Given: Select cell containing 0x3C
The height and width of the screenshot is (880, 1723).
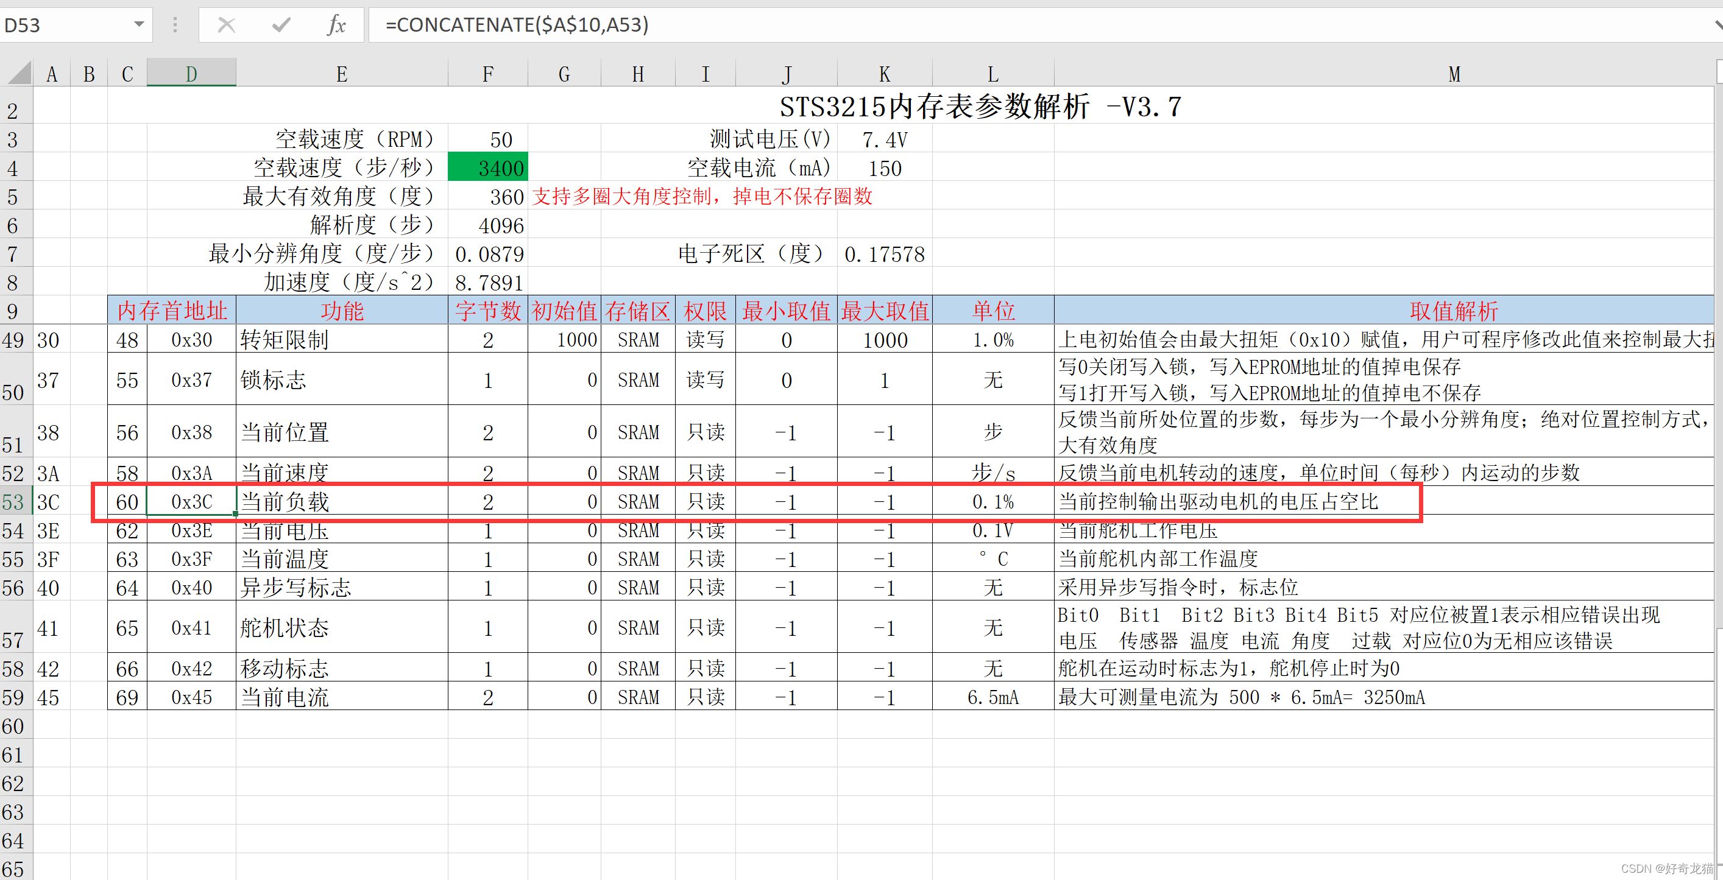Looking at the screenshot, I should pos(191,502).
